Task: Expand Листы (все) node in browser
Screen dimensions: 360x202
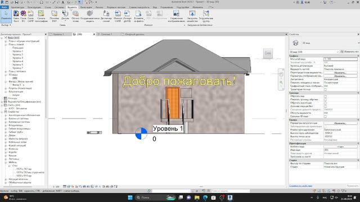Action: coord(2,105)
